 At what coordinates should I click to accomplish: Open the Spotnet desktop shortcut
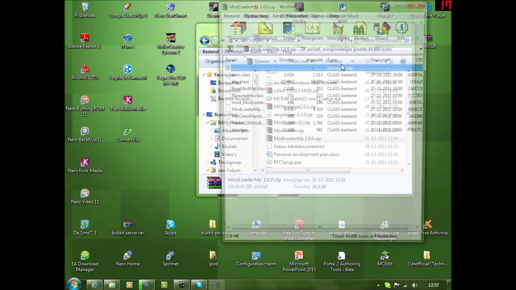pos(171,259)
